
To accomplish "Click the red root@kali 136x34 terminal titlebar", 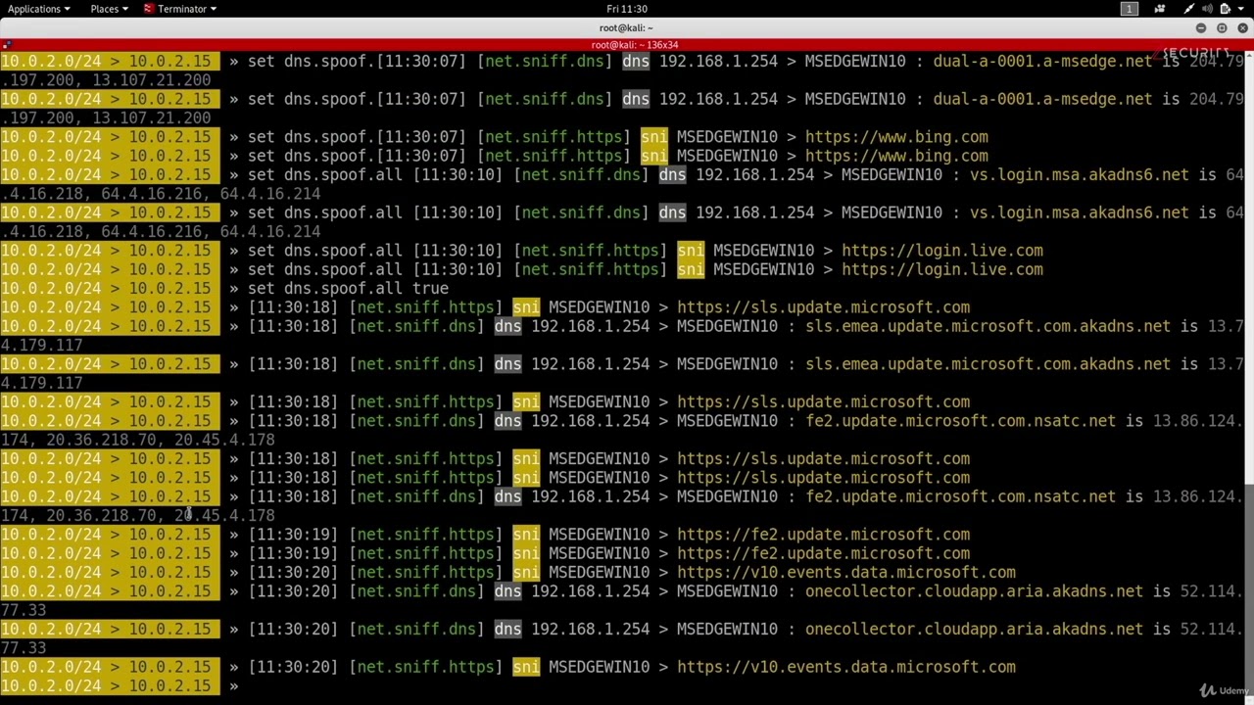I will pos(627,45).
